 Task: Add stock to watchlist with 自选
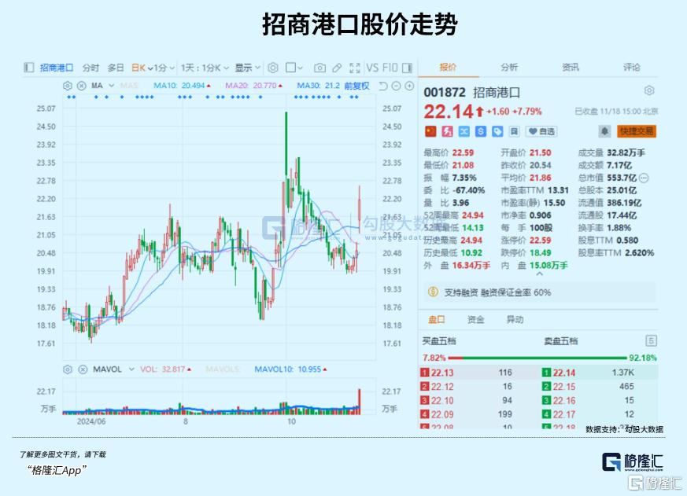541,131
